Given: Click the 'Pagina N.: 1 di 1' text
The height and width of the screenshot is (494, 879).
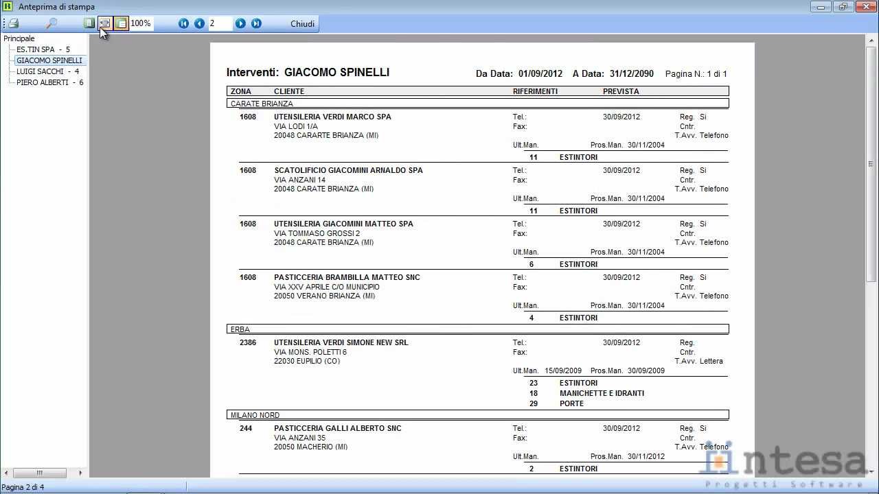Looking at the screenshot, I should 696,73.
